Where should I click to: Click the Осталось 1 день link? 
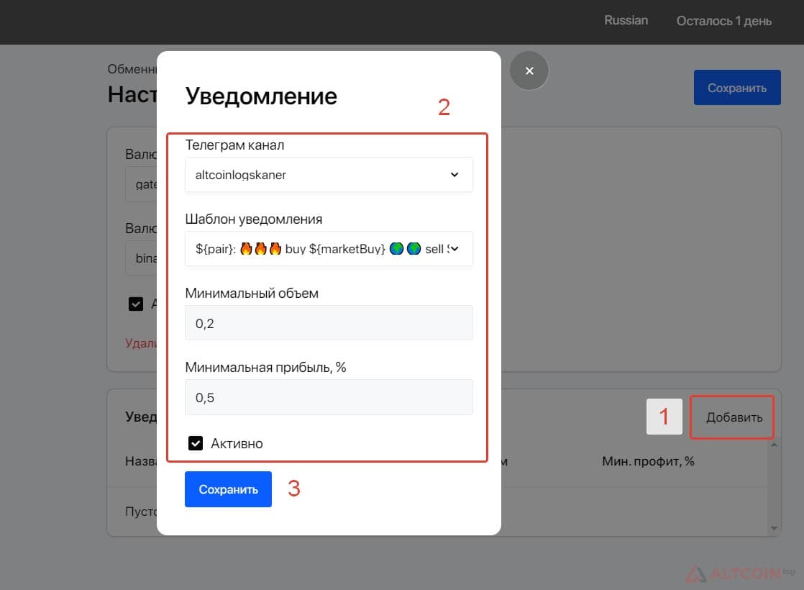pyautogui.click(x=723, y=21)
